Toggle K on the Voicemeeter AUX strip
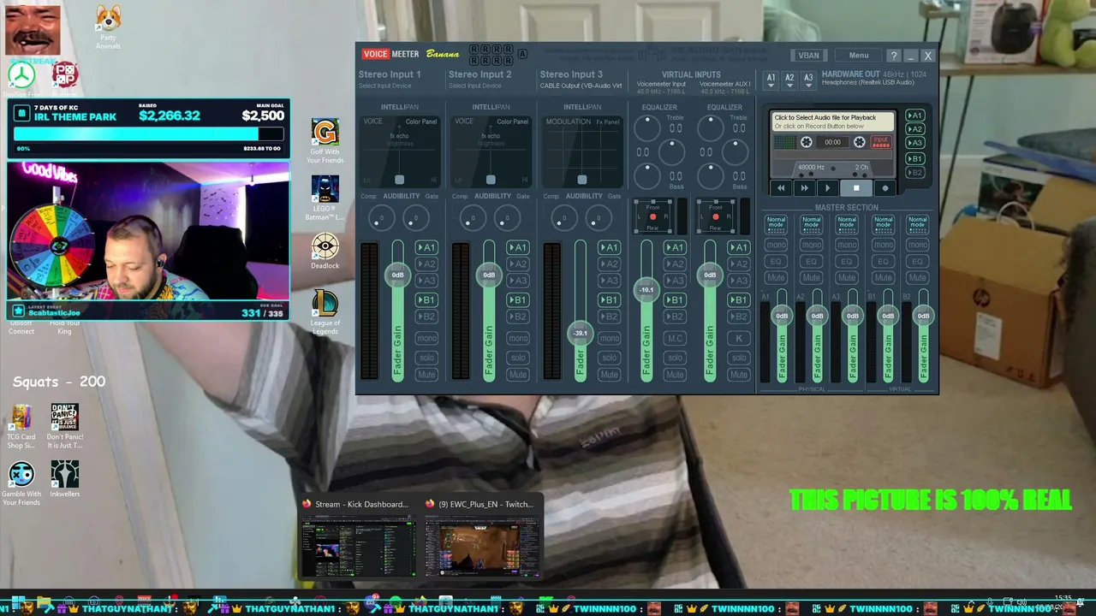This screenshot has height=616, width=1096. pos(738,338)
